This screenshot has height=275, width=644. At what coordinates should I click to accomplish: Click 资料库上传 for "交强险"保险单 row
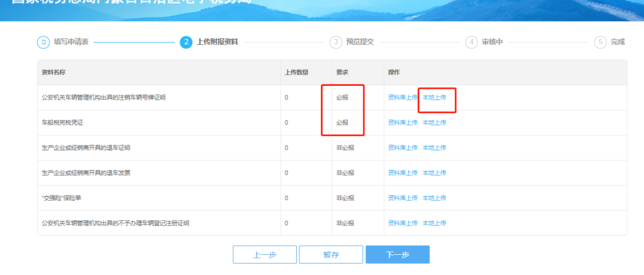[402, 198]
